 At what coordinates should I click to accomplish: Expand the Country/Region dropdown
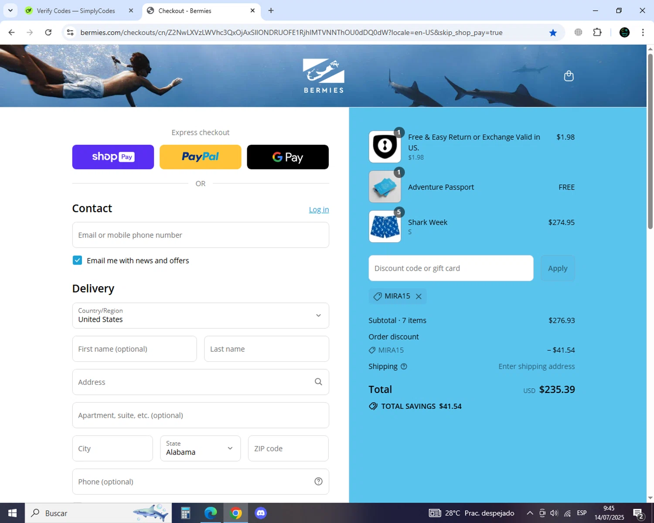click(x=201, y=316)
